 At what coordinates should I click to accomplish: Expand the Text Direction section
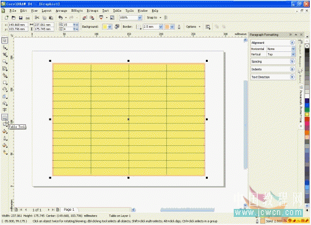pos(292,77)
